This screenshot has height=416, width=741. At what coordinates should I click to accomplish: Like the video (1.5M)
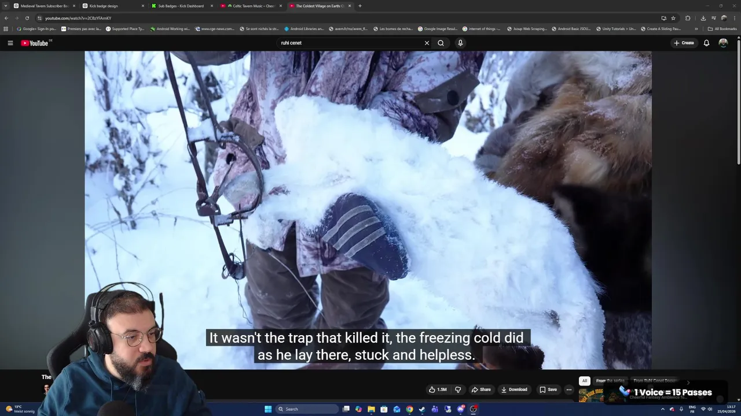438,389
